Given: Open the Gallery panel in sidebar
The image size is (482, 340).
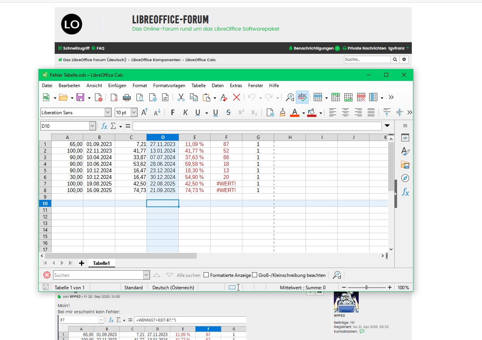Looking at the screenshot, I should point(405,165).
